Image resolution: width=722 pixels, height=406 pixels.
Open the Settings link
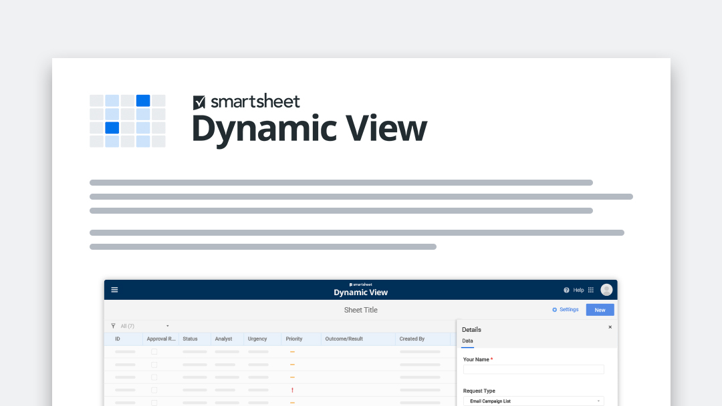pyautogui.click(x=569, y=310)
